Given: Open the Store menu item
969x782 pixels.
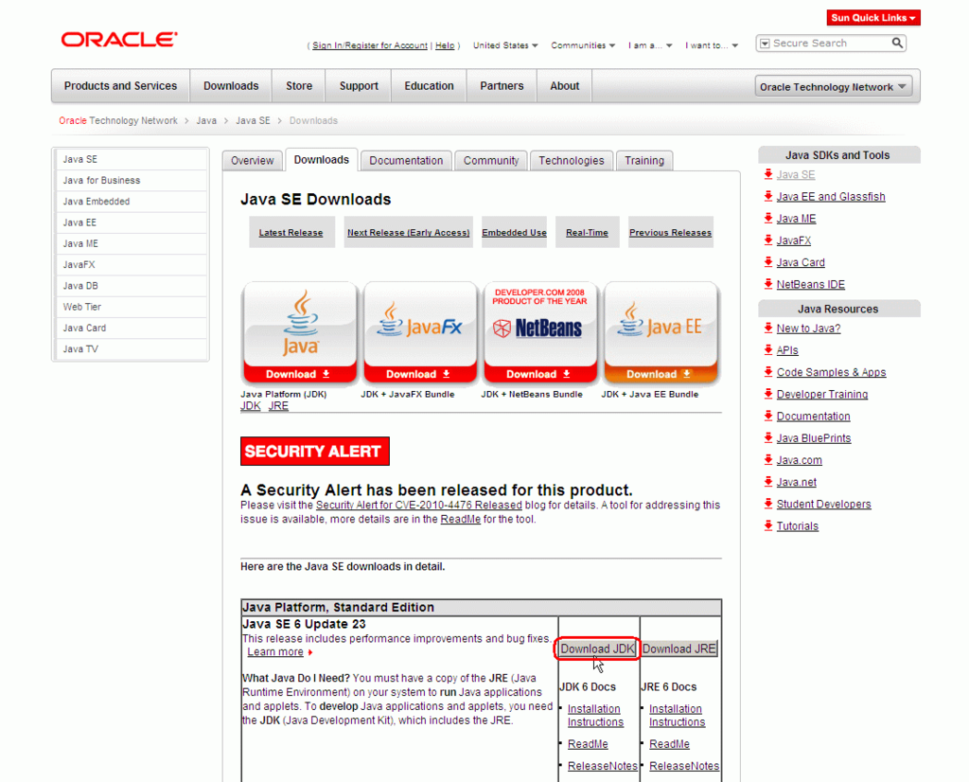Looking at the screenshot, I should point(299,86).
